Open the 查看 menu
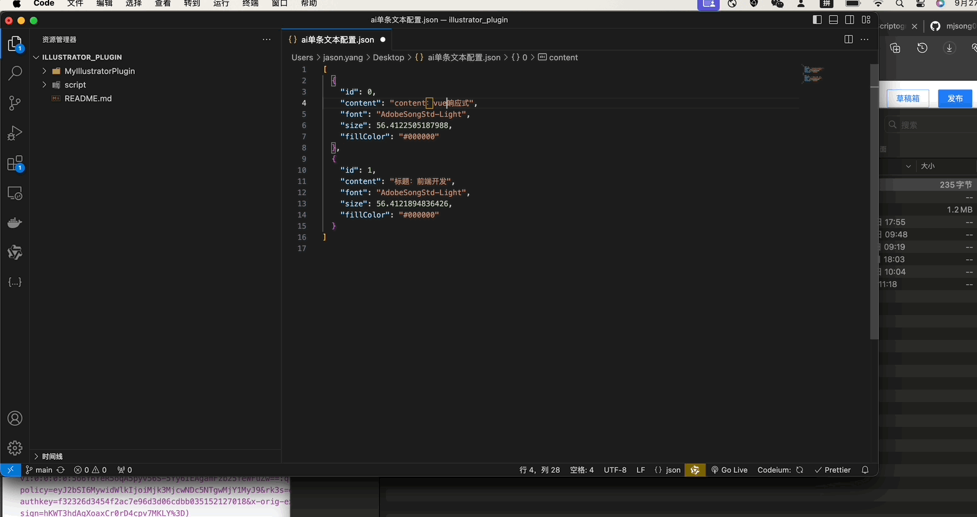 [x=163, y=4]
